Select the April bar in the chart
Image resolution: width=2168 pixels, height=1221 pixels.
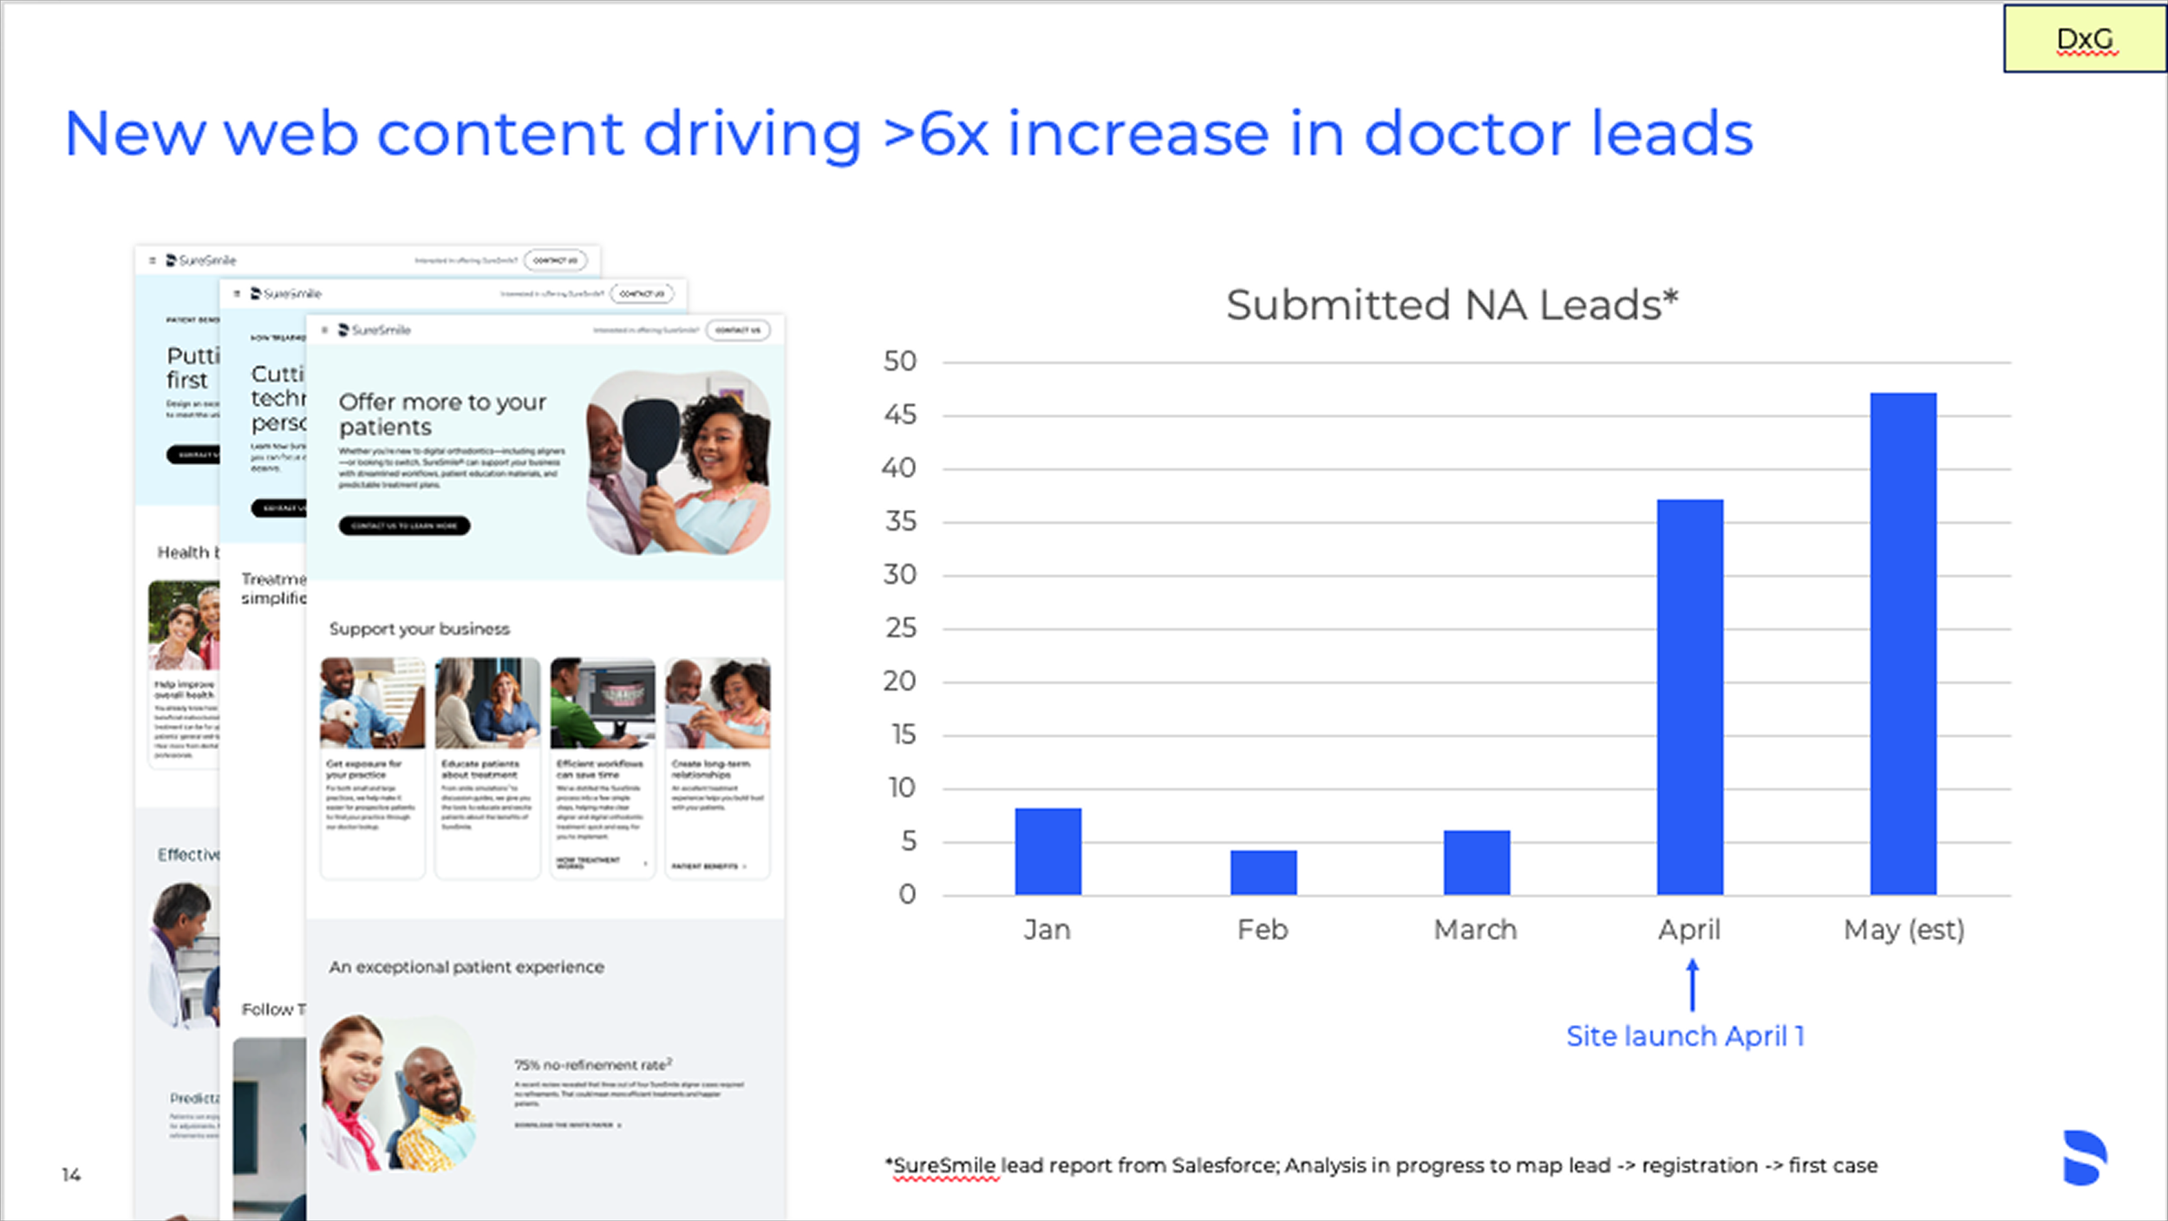[x=1689, y=696]
